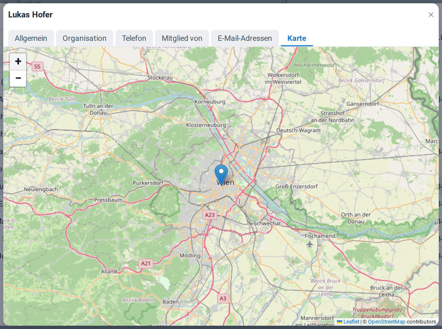Open the OpenStreetMap link
Screen dimensions: 442x329
(x=387, y=322)
